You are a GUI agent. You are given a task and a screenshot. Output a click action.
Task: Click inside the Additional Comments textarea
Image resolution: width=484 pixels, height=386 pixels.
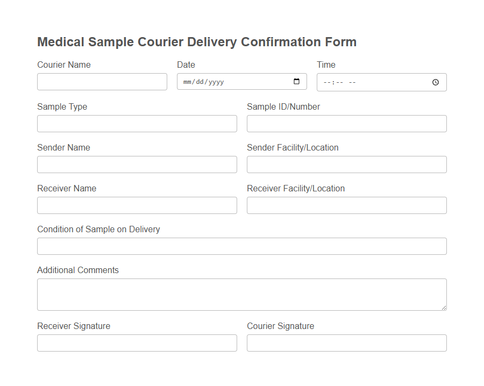click(x=241, y=293)
